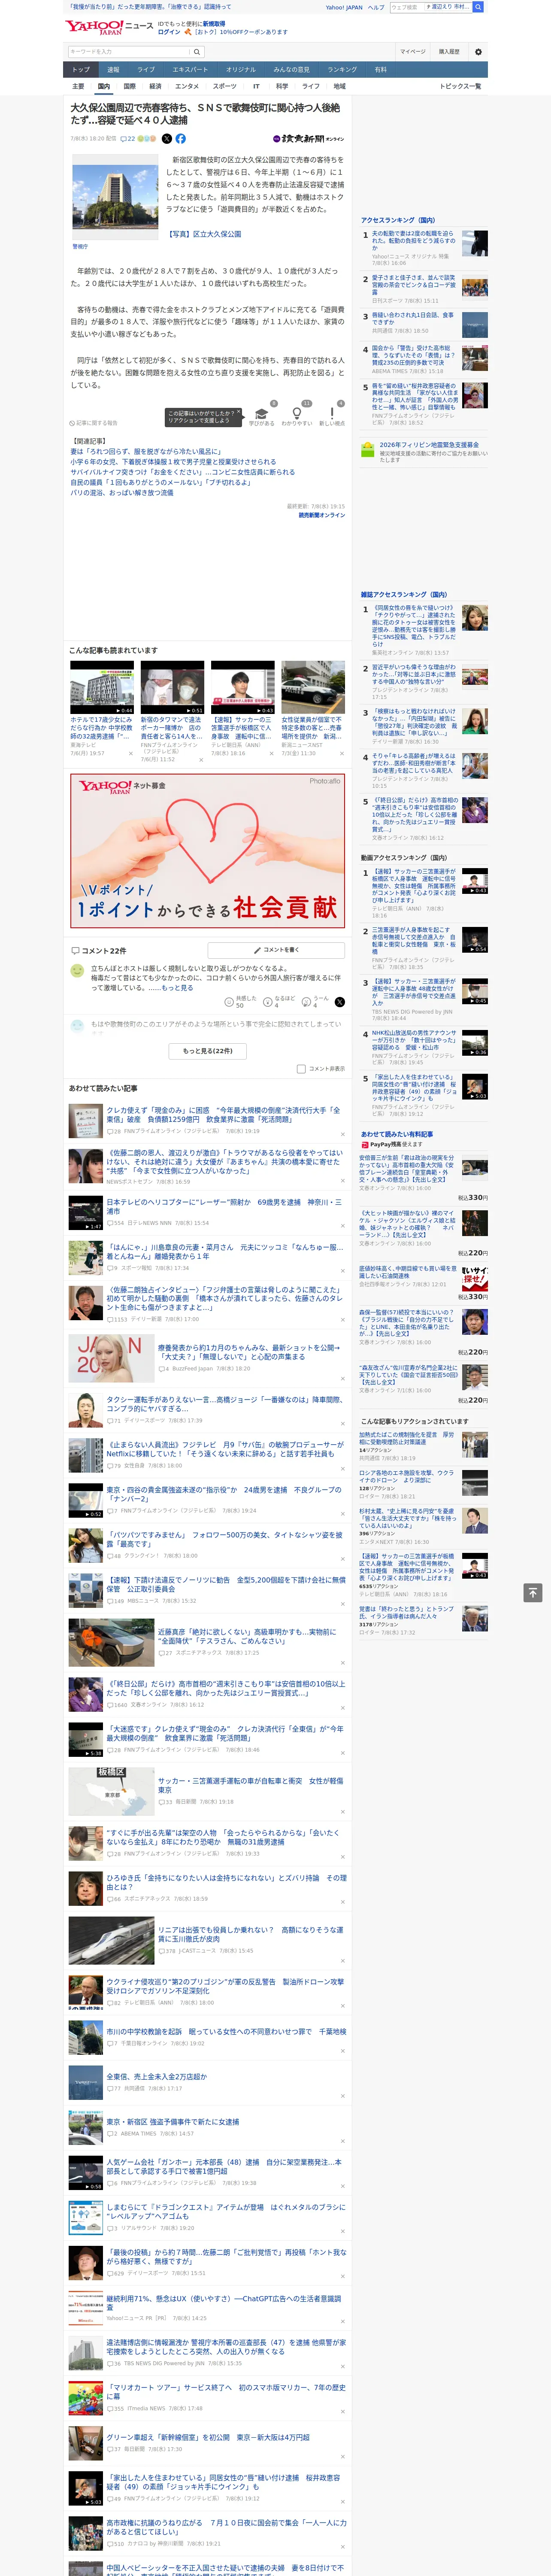Image resolution: width=551 pixels, height=2576 pixels.
Task: Share the article on X
Action: pyautogui.click(x=167, y=139)
